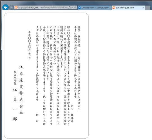Click the opening word 謹啓

tap(79, 29)
